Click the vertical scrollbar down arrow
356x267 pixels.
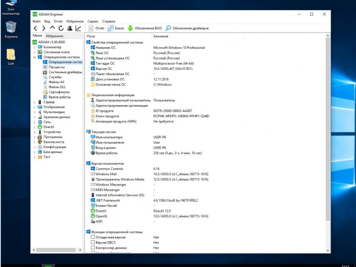pyautogui.click(x=328, y=251)
